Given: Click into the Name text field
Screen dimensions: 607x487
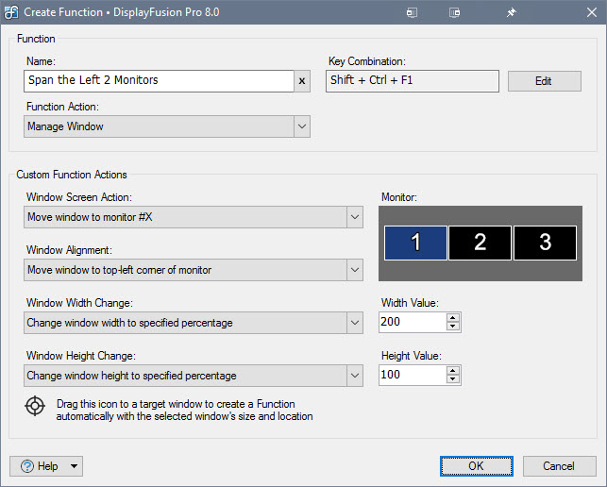Looking at the screenshot, I should click(160, 81).
